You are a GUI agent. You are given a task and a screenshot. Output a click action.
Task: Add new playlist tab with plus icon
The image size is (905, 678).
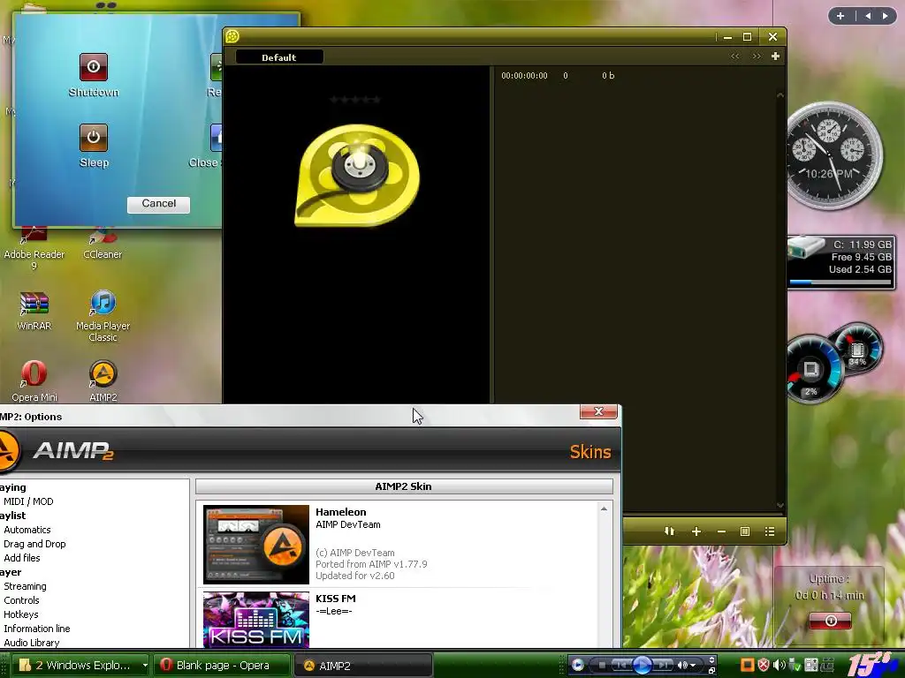(x=775, y=56)
